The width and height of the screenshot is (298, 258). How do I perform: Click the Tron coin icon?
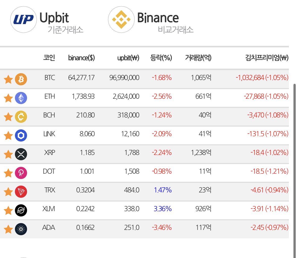tap(21, 192)
